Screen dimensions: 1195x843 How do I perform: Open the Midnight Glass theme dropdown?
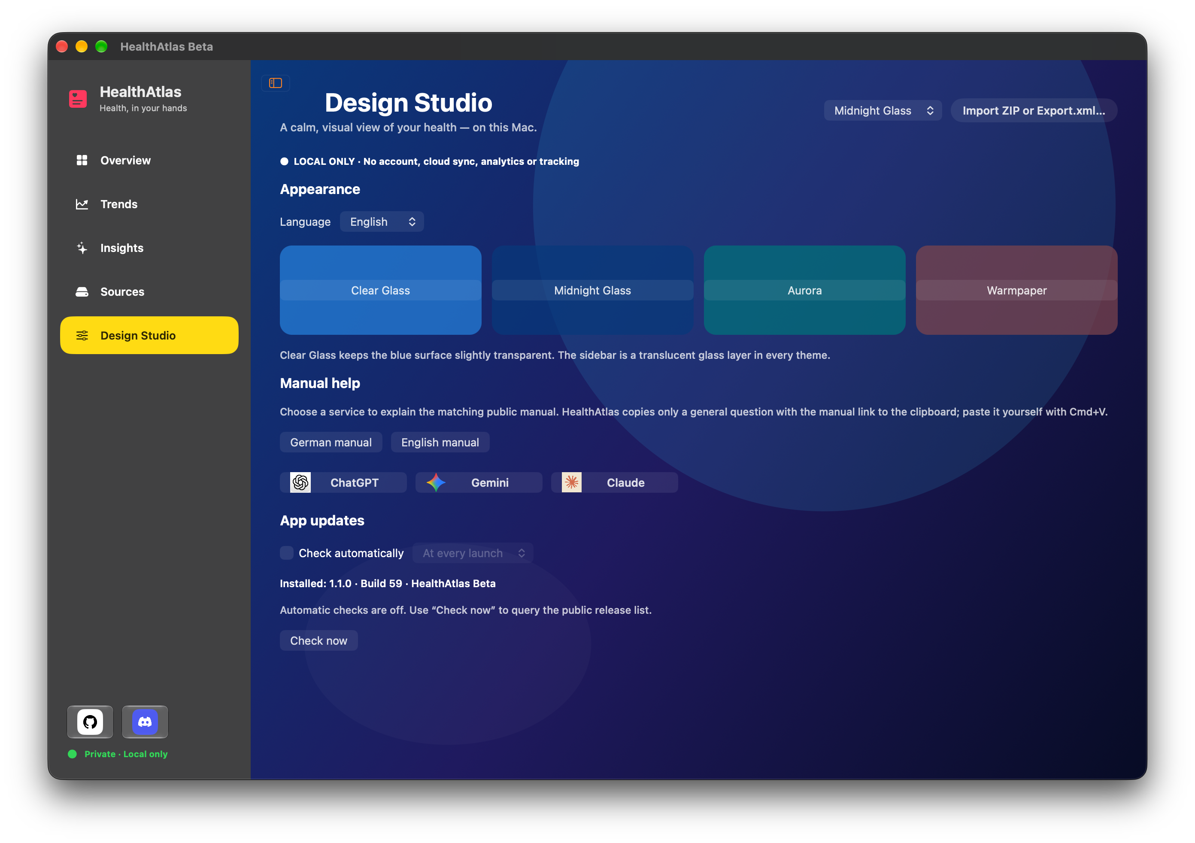pyautogui.click(x=883, y=110)
